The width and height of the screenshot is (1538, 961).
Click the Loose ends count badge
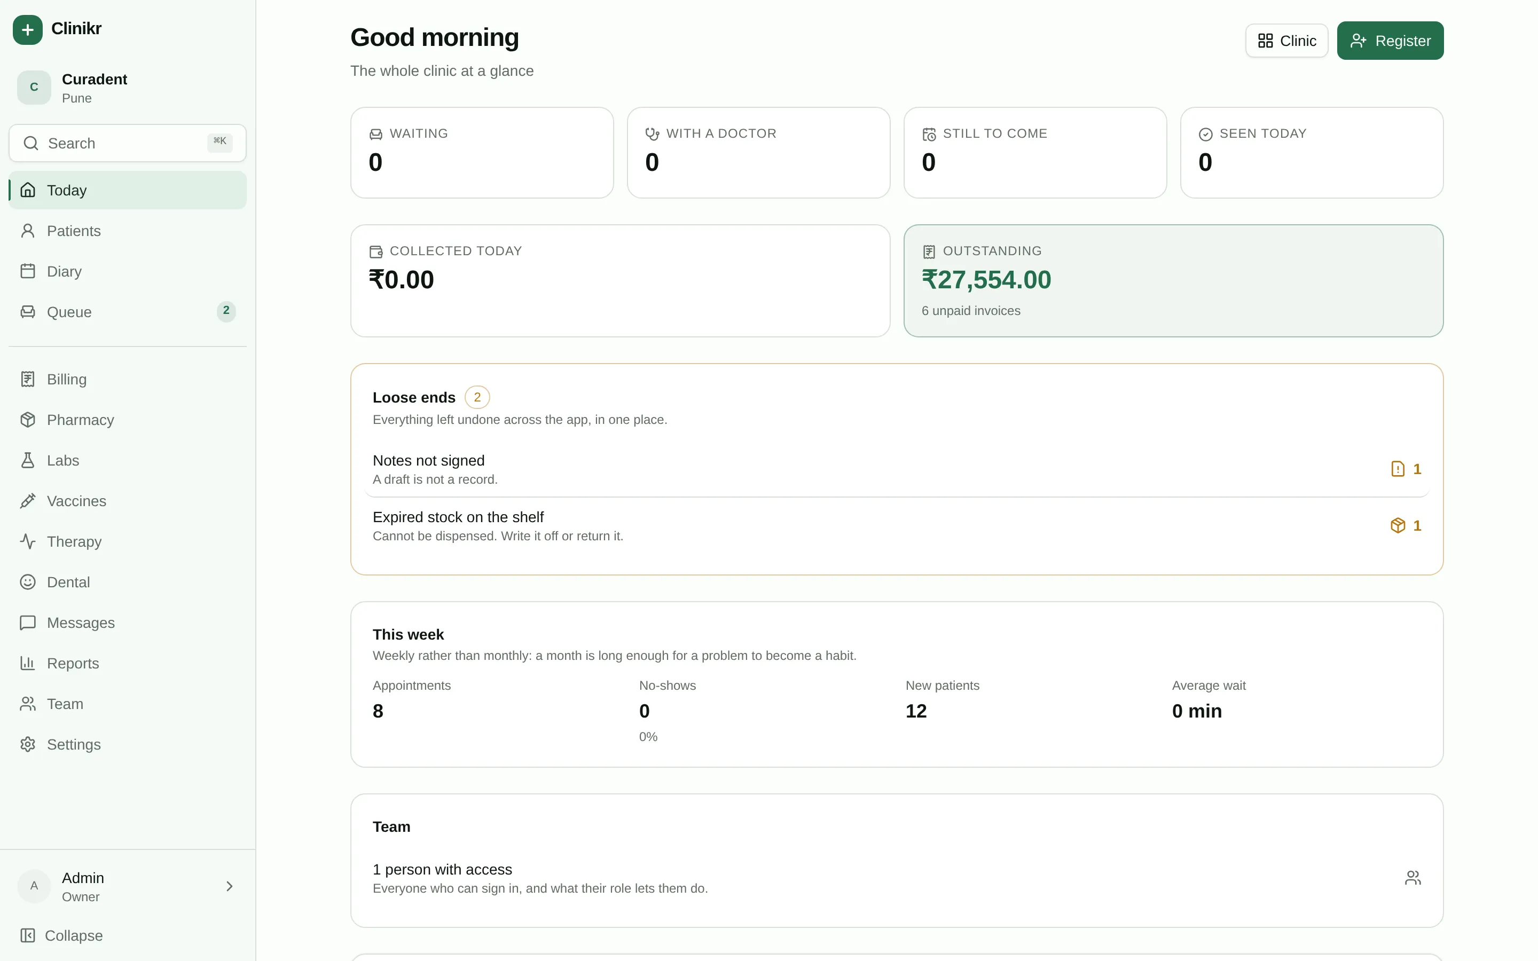(x=477, y=397)
